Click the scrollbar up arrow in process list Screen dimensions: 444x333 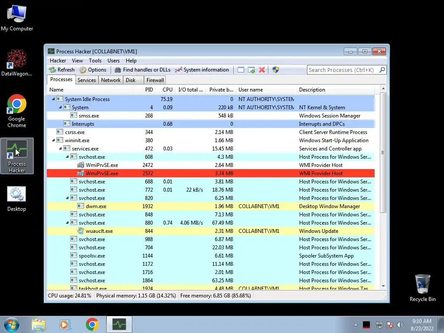click(x=383, y=88)
